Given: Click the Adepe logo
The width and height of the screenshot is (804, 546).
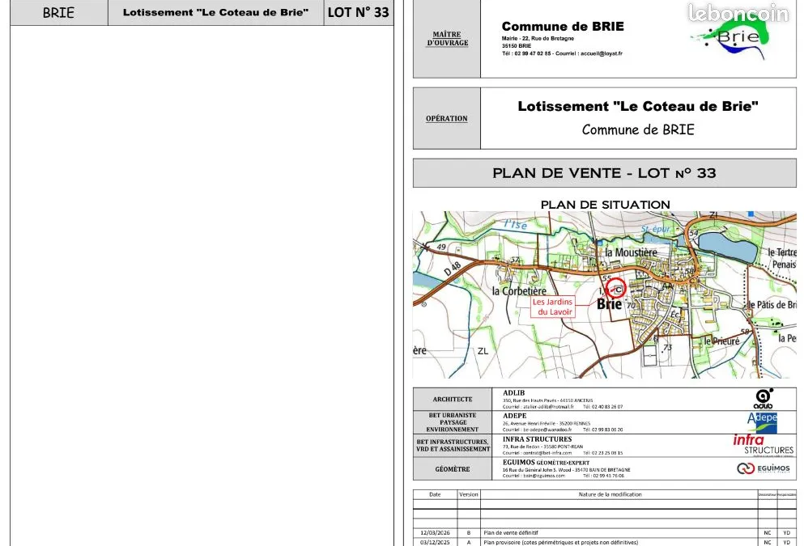Looking at the screenshot, I should tap(762, 422).
